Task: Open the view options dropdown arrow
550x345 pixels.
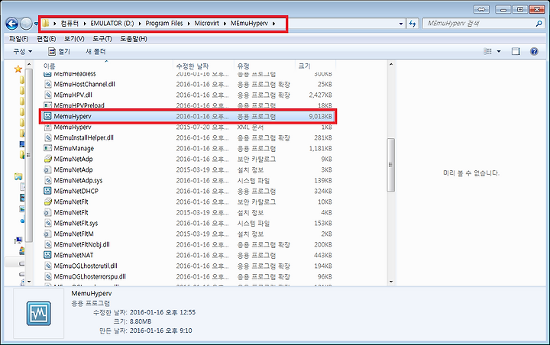Action: [x=499, y=52]
